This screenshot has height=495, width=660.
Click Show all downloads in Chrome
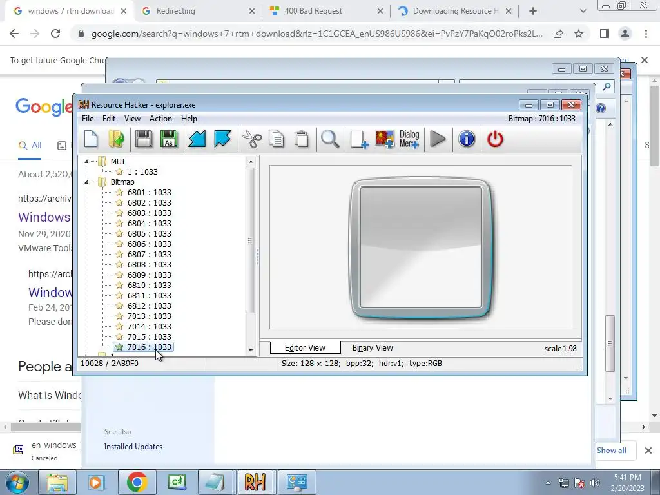coord(611,451)
